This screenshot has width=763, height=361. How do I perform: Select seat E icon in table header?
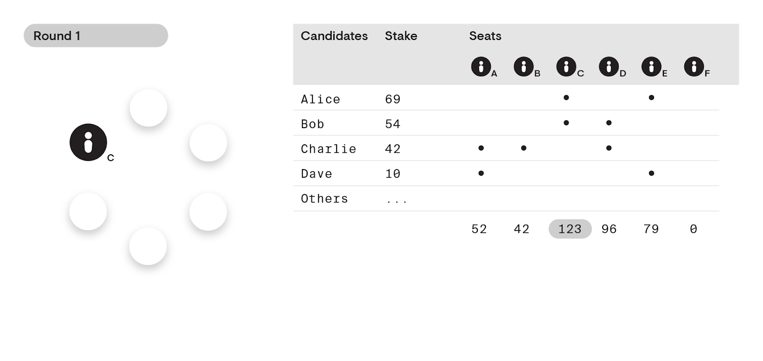[x=651, y=67]
